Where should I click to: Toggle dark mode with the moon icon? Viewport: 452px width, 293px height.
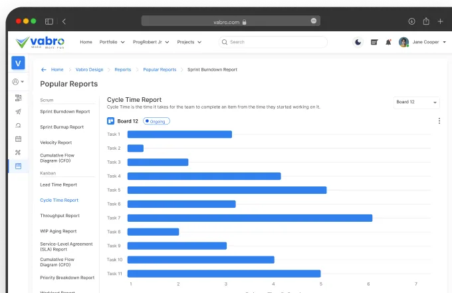pos(358,42)
